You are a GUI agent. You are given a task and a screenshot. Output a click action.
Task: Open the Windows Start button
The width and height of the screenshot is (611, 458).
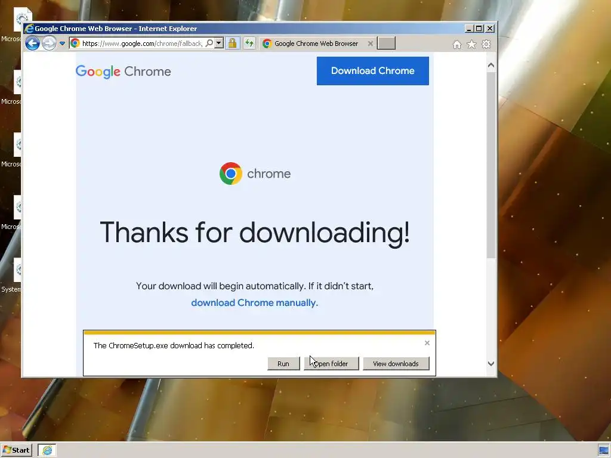pos(16,450)
